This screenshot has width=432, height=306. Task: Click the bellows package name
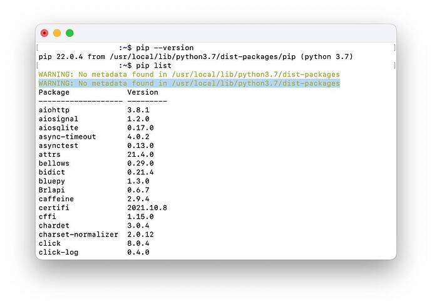click(54, 163)
